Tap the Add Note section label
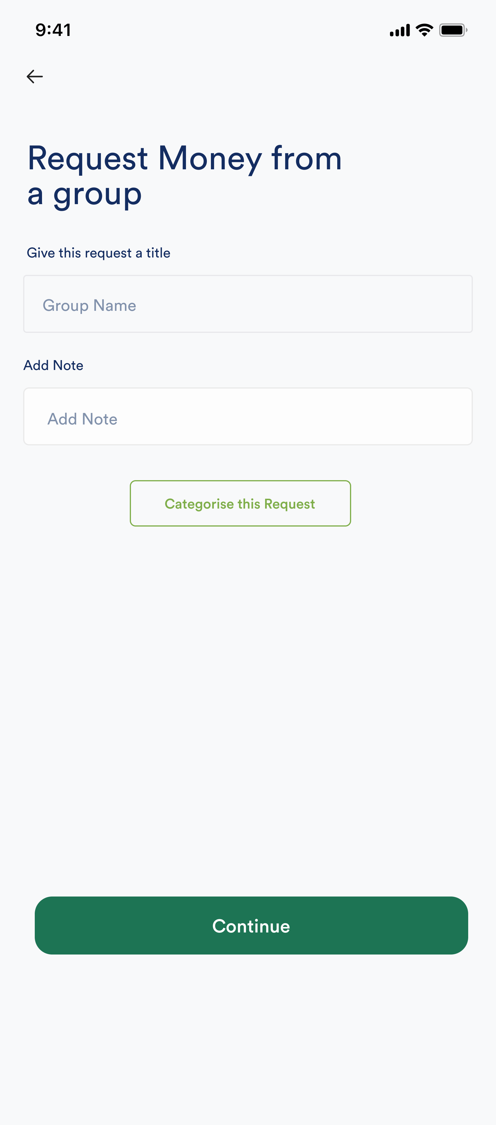The width and height of the screenshot is (496, 1125). pos(53,365)
